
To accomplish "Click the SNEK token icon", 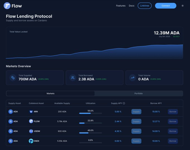I will [31, 141].
